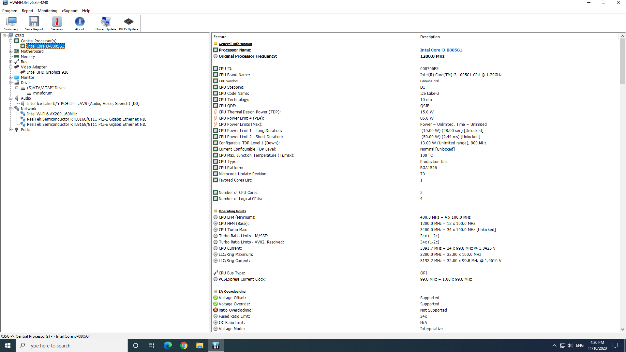Click the Operating Points section header
626x352 pixels.
[x=232, y=211]
